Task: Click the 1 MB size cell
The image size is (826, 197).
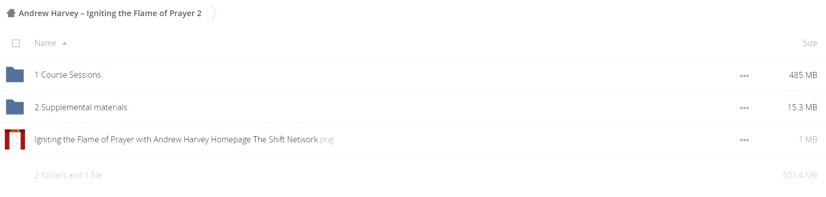Action: (808, 140)
